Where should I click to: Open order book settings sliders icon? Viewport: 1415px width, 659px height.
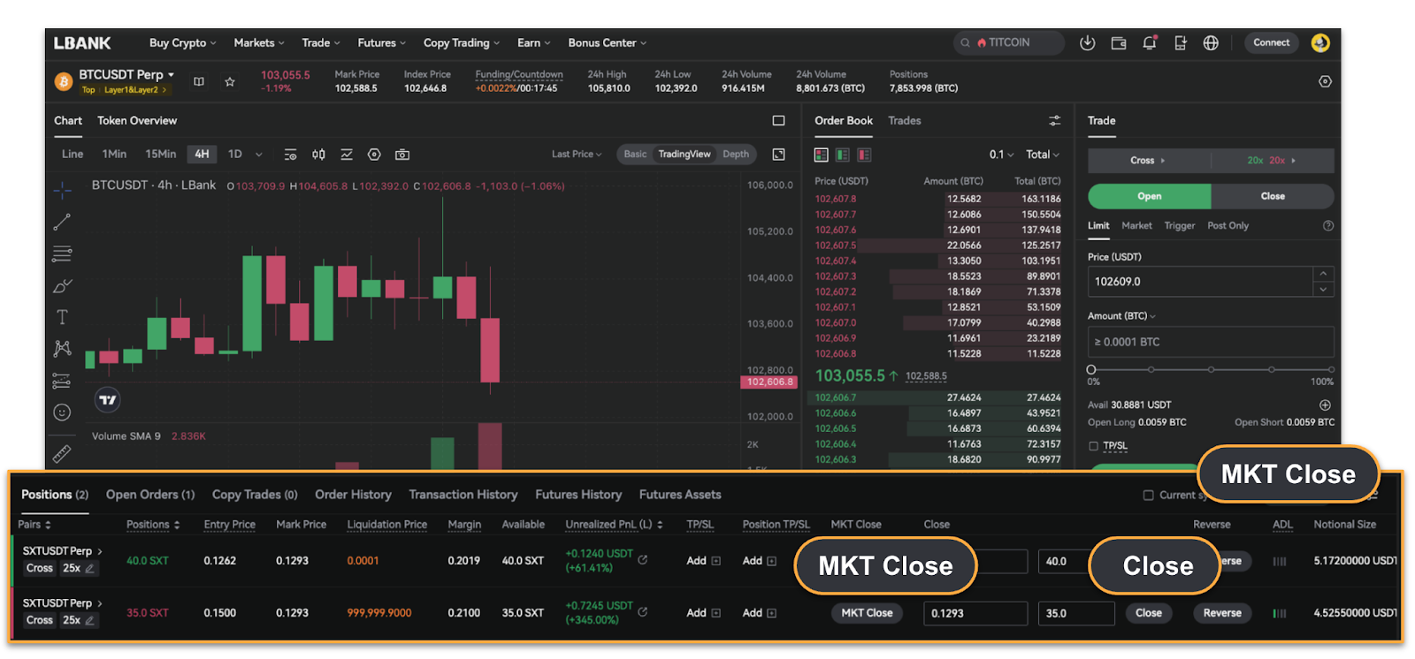[1054, 120]
